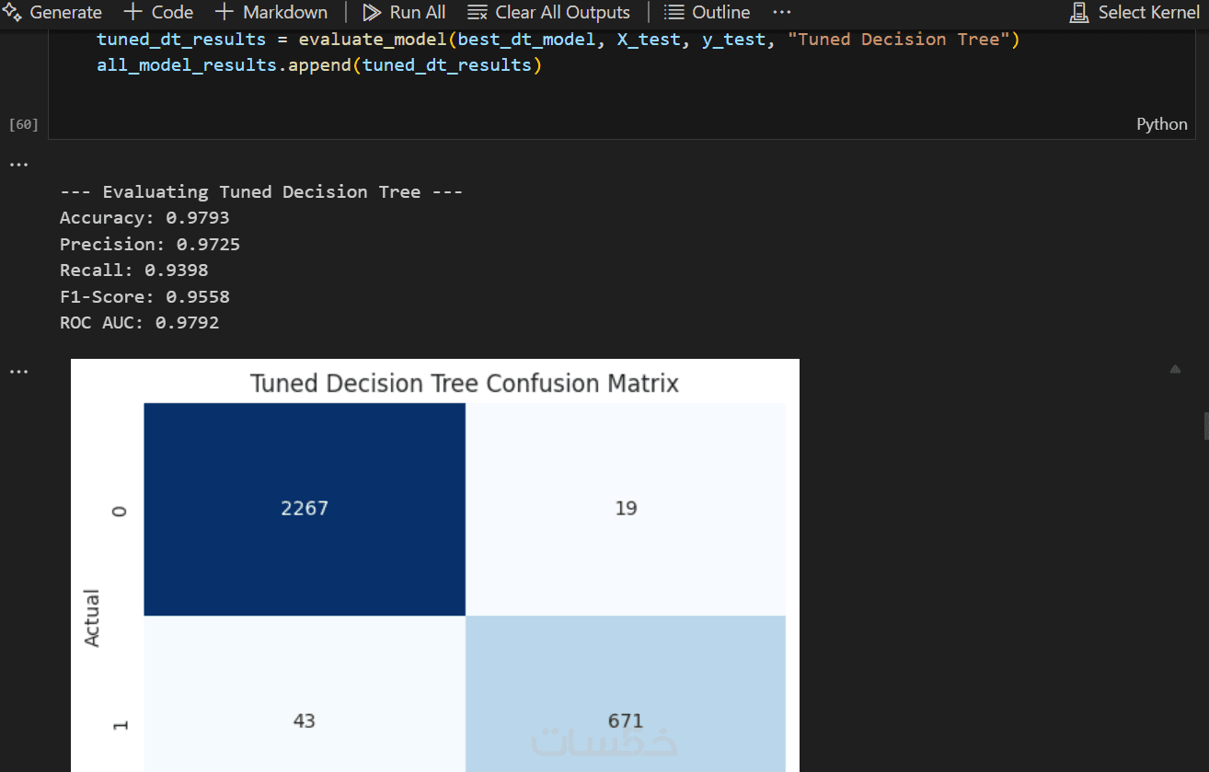
Task: Clear All Outputs in the notebook
Action: [x=548, y=12]
